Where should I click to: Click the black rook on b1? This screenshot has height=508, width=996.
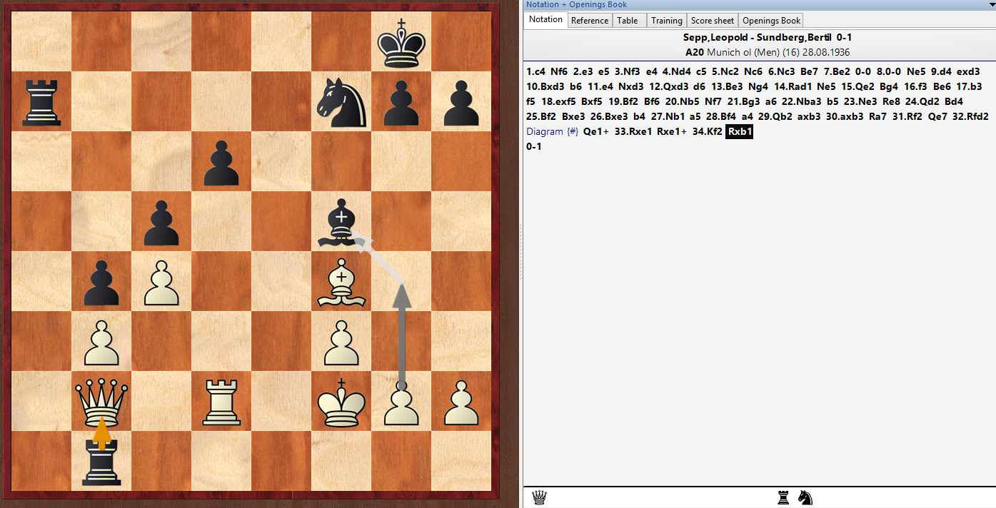click(101, 461)
